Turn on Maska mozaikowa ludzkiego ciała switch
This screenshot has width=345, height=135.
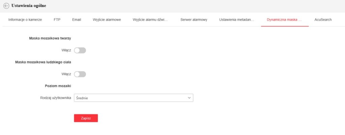click(80, 74)
